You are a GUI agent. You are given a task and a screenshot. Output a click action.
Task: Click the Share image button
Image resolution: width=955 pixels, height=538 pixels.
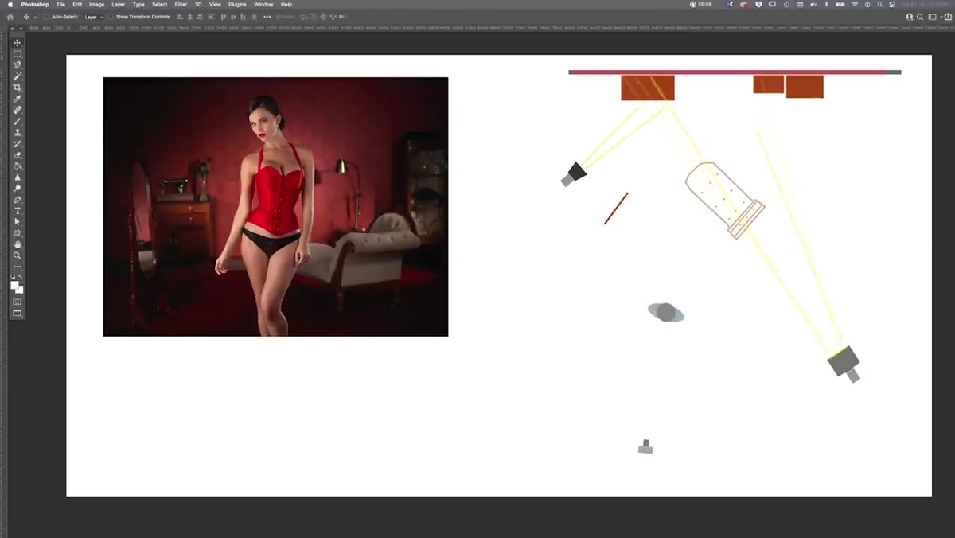(x=949, y=17)
